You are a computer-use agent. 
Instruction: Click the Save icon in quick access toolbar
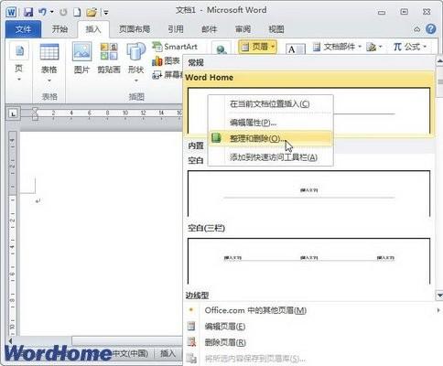28,12
